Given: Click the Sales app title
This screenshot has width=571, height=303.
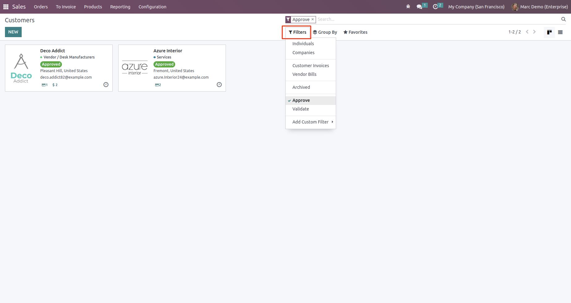Looking at the screenshot, I should (x=19, y=7).
